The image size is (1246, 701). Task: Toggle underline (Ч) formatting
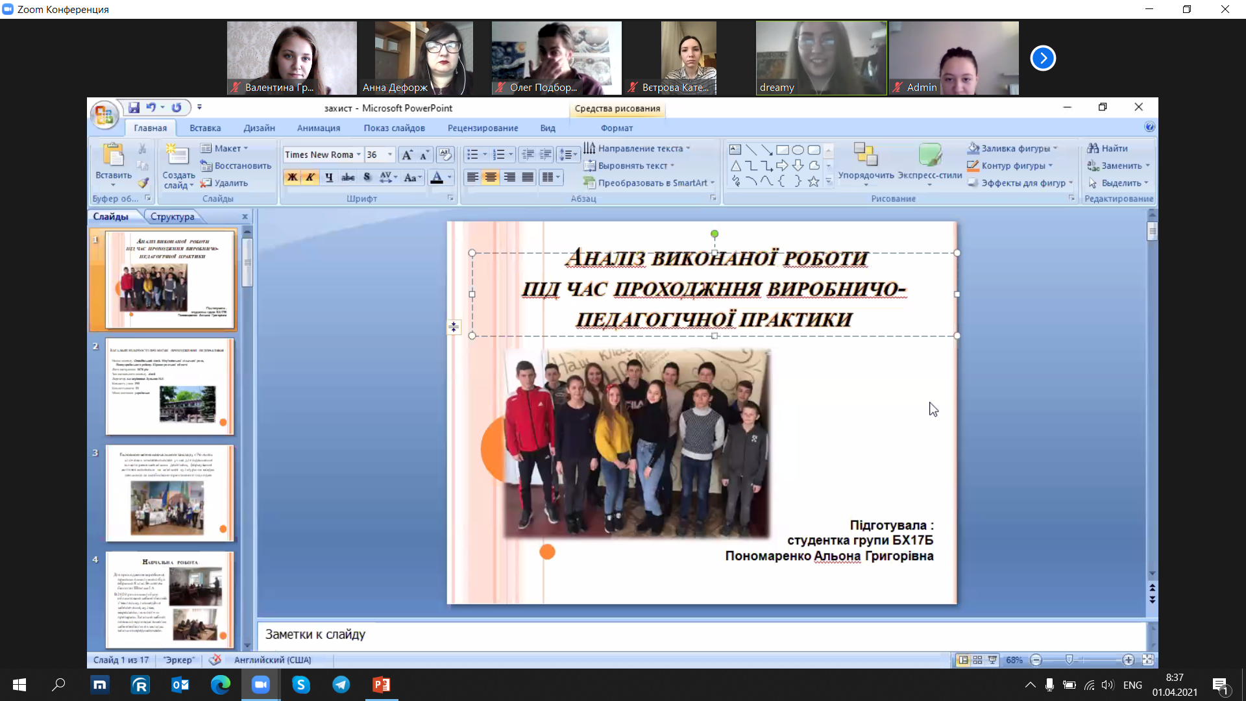click(329, 177)
